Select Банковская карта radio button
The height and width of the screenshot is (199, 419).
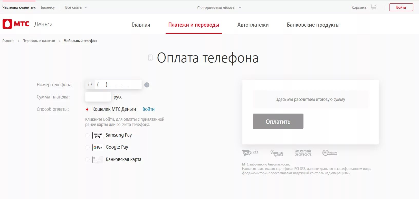87,160
